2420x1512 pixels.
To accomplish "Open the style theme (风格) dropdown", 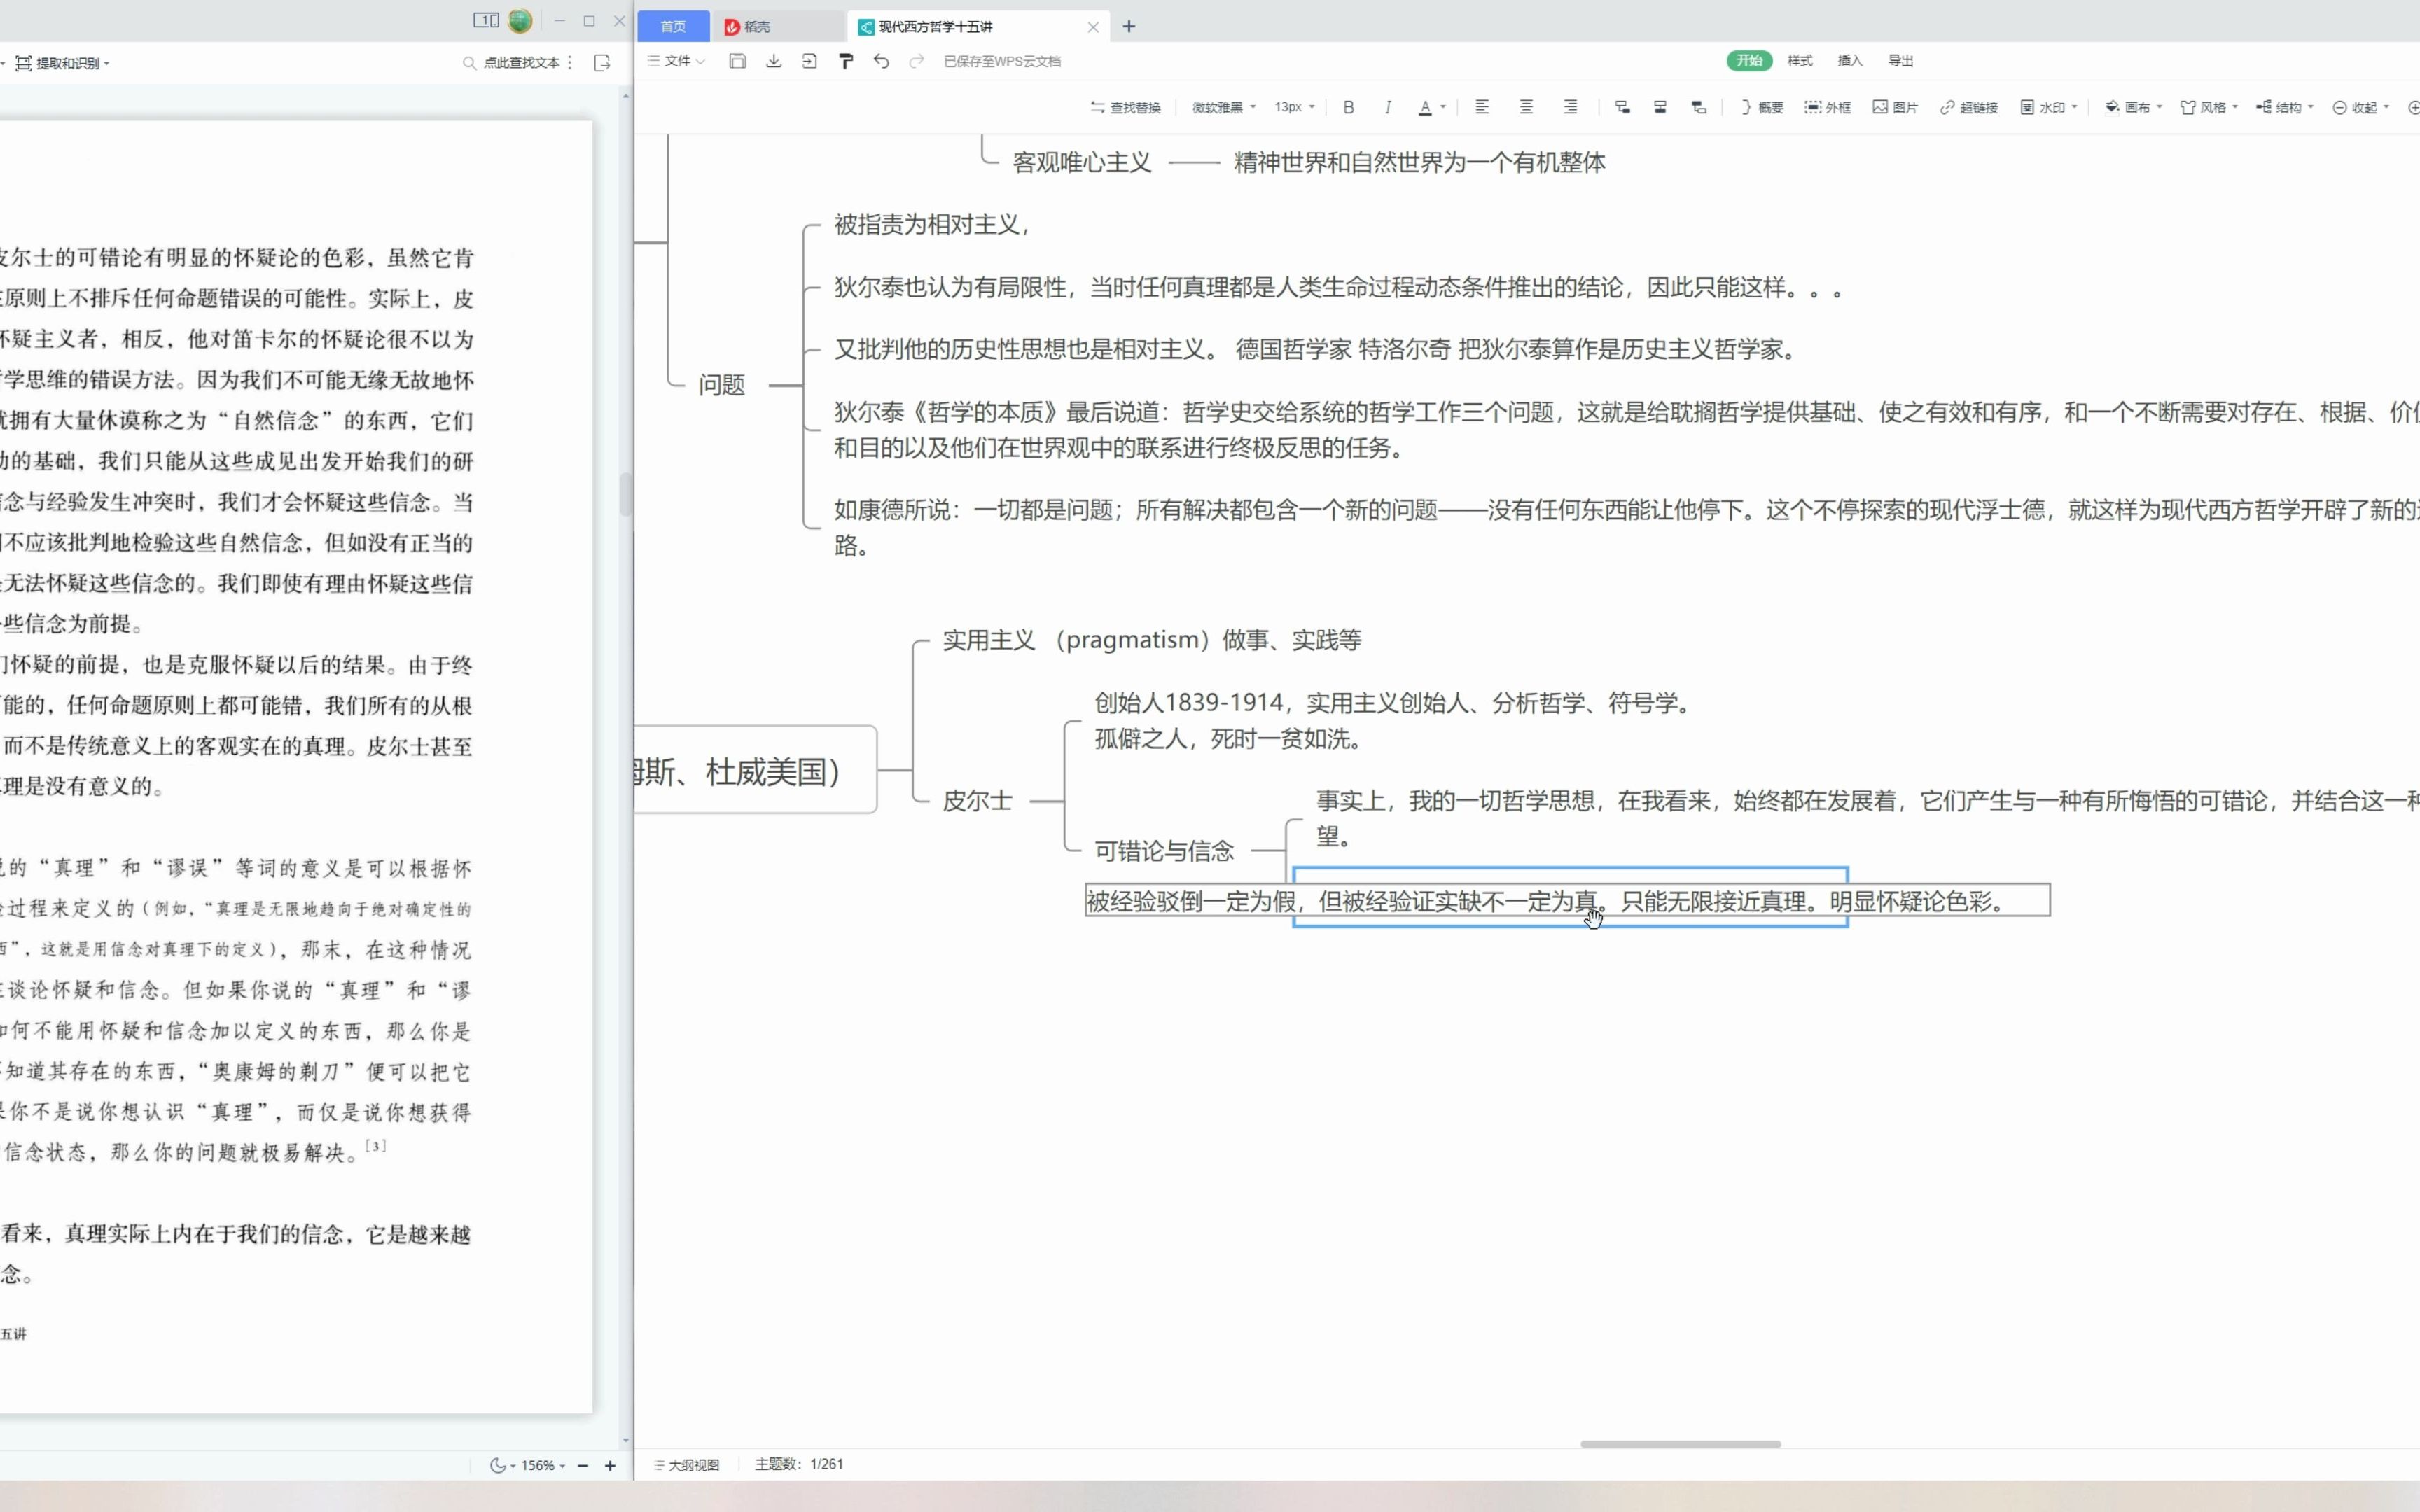I will pyautogui.click(x=2209, y=107).
